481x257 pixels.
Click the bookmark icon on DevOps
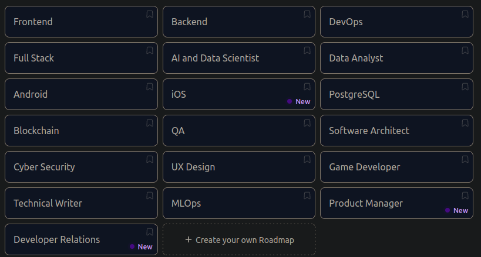click(x=465, y=15)
